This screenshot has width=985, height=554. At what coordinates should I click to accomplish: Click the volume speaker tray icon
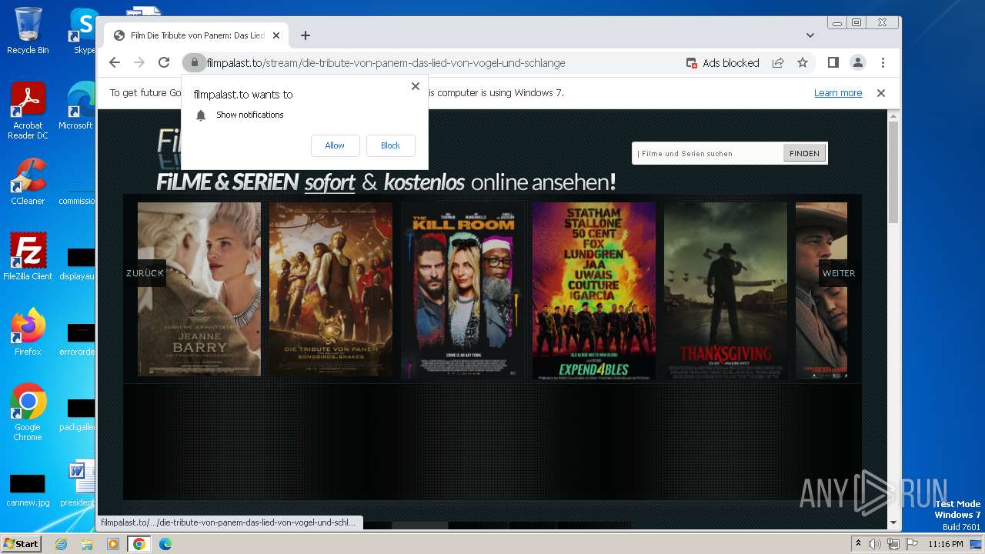coord(875,544)
